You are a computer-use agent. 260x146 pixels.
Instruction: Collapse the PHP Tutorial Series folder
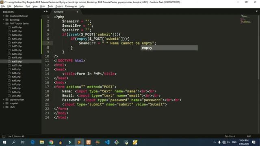(4, 24)
